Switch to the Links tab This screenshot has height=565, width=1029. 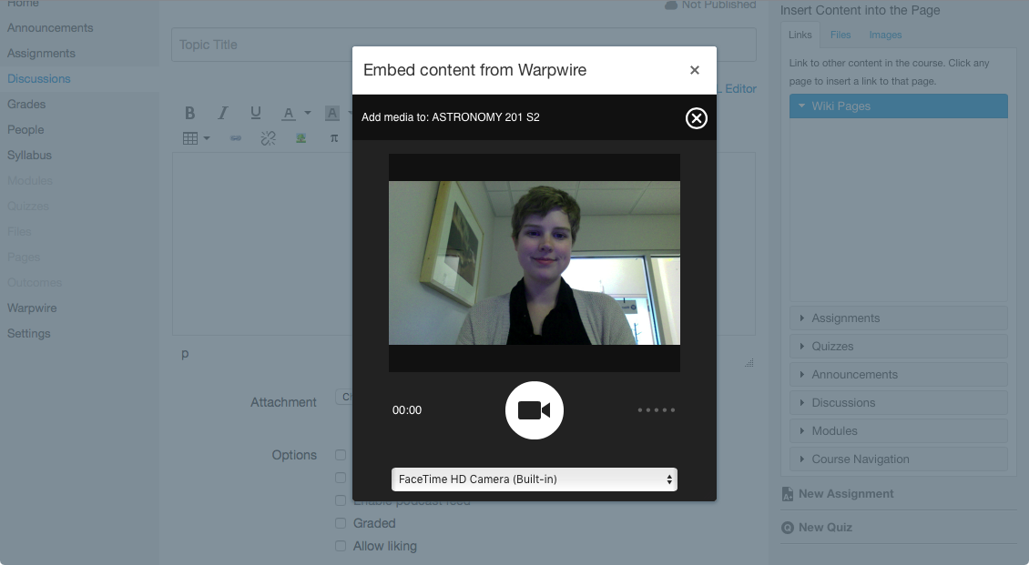[x=800, y=35]
